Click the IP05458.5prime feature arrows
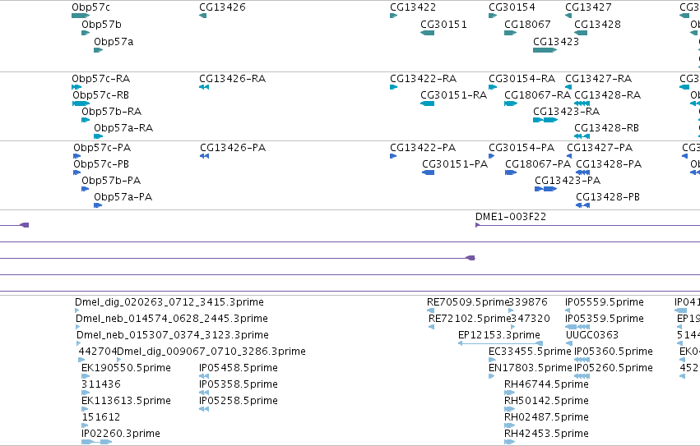This screenshot has width=700, height=446. point(203,376)
